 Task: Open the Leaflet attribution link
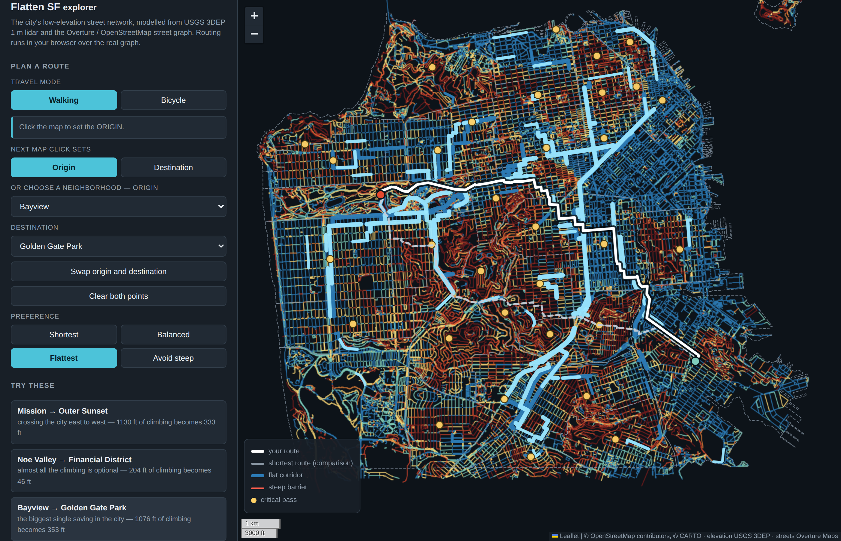point(566,536)
